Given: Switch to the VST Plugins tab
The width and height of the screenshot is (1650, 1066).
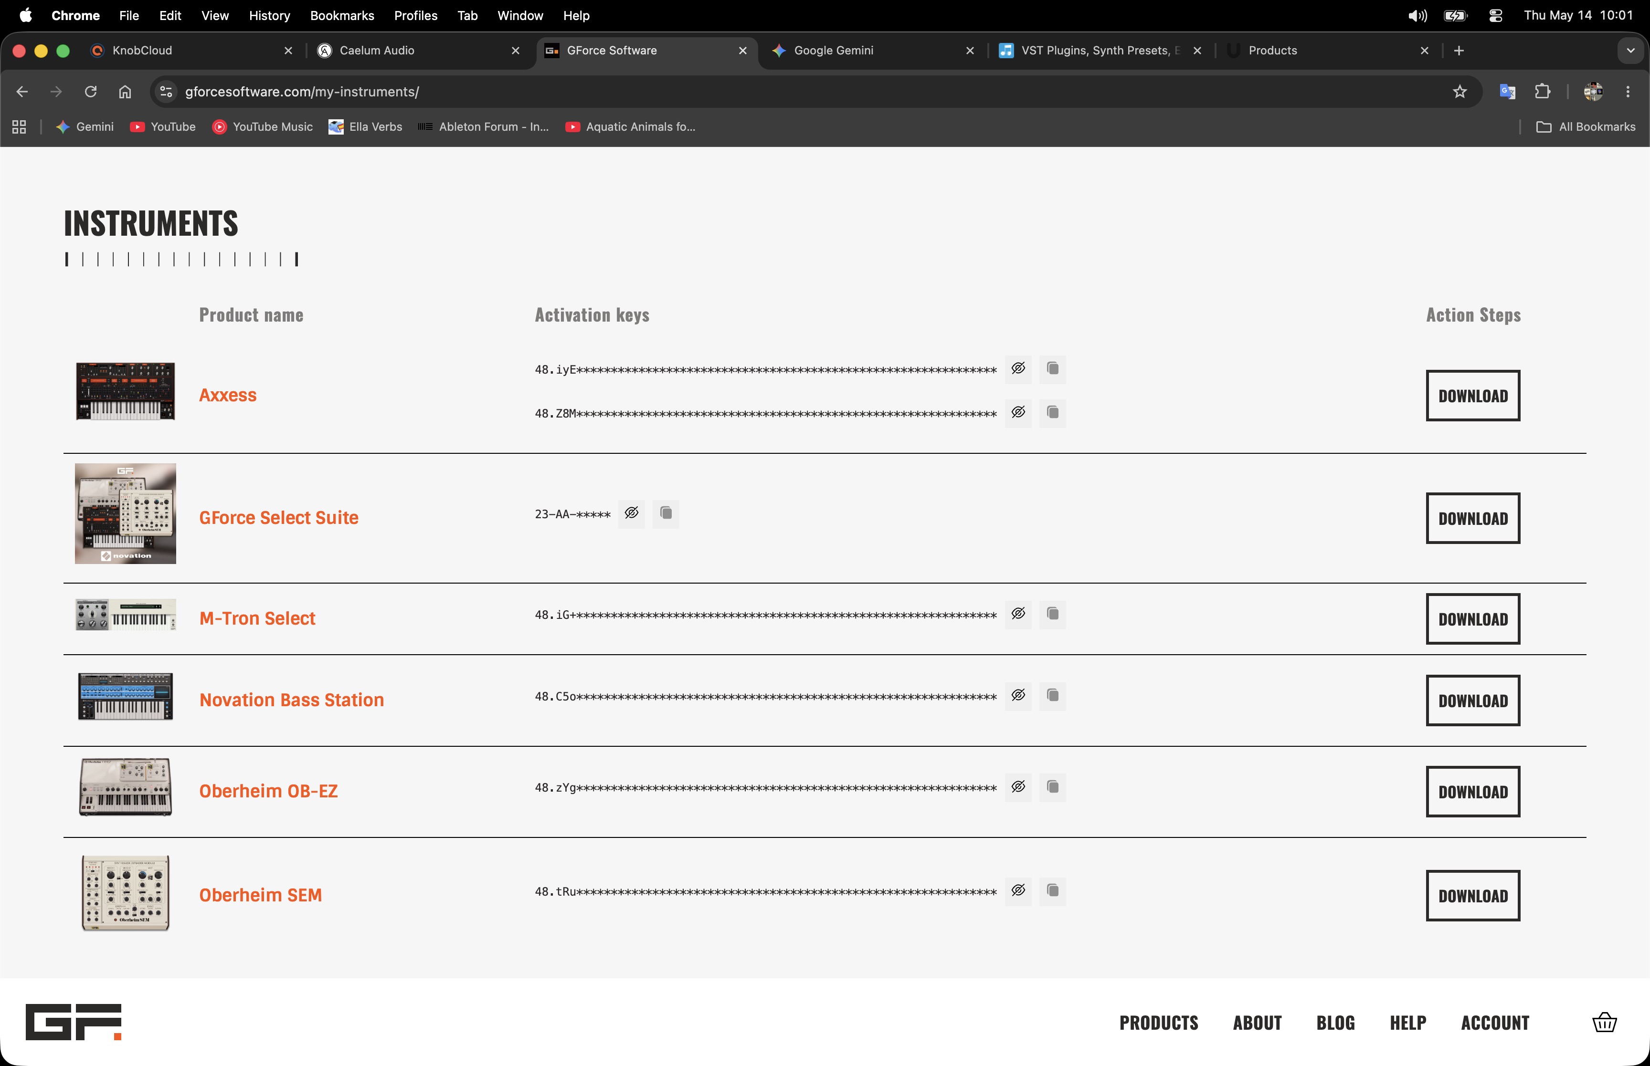Looking at the screenshot, I should point(1101,51).
